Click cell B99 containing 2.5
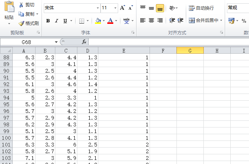The image size is (249, 164). point(45,131)
